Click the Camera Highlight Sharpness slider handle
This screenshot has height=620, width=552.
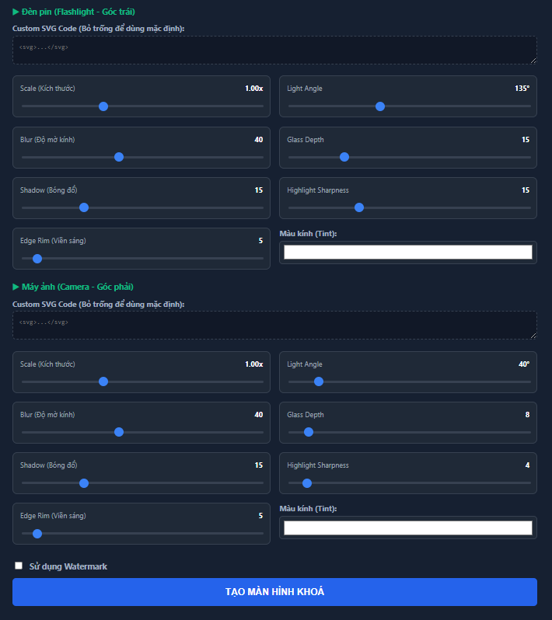coord(307,482)
